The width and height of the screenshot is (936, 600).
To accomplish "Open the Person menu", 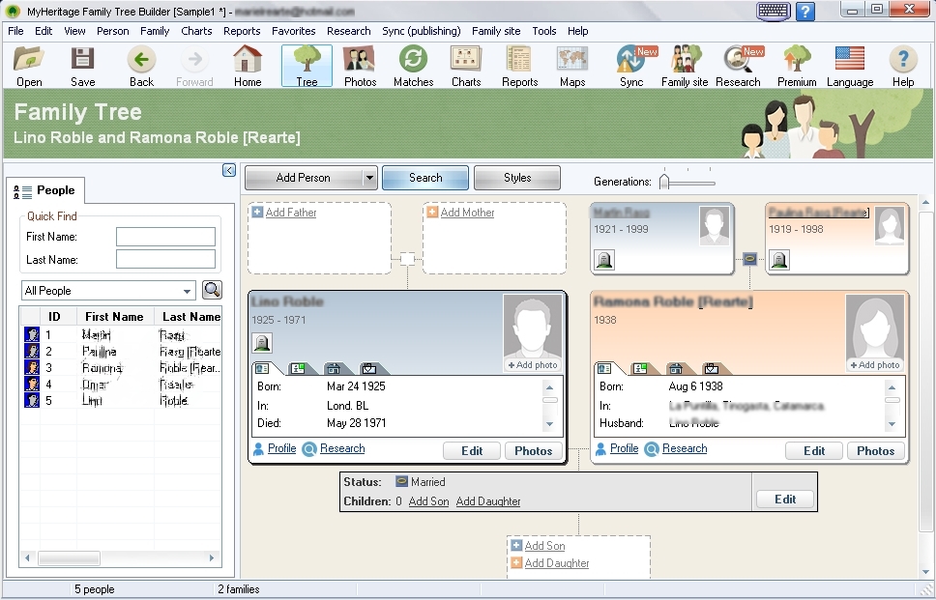I will pos(112,31).
